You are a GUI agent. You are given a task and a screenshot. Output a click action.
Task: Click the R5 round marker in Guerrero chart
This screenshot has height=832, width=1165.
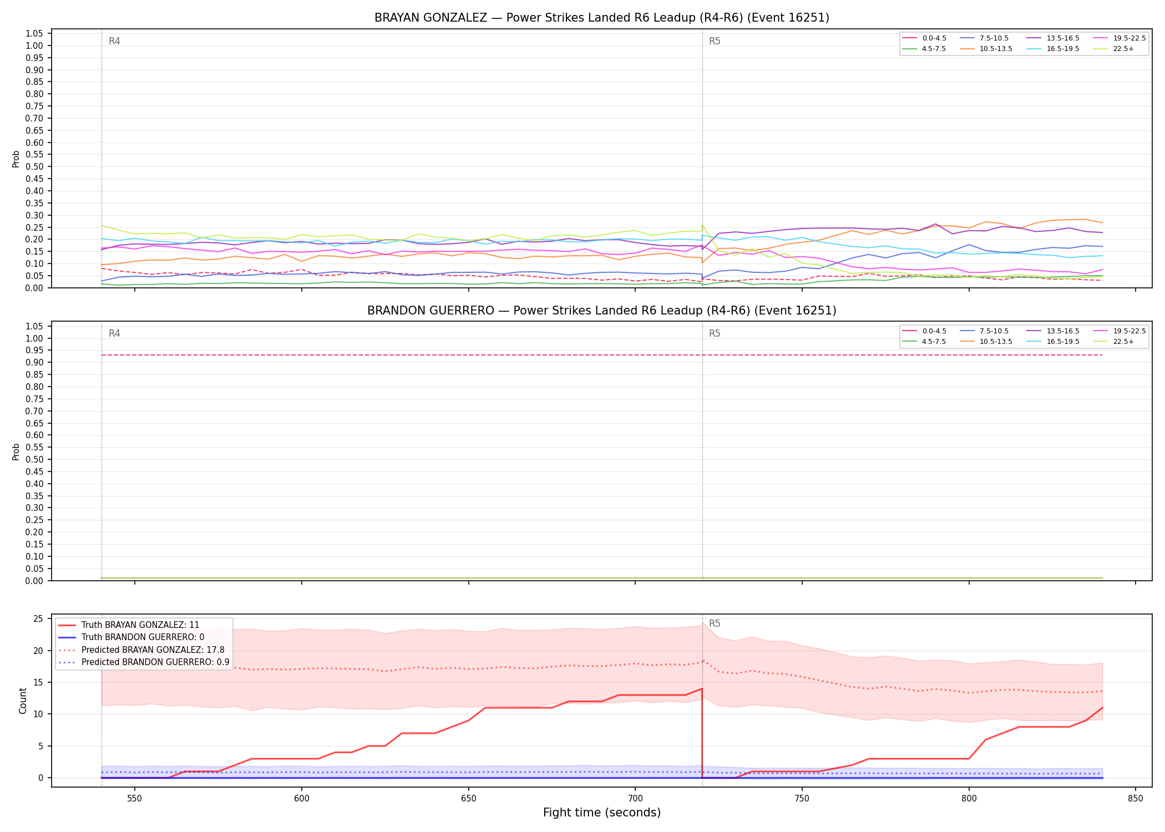715,333
